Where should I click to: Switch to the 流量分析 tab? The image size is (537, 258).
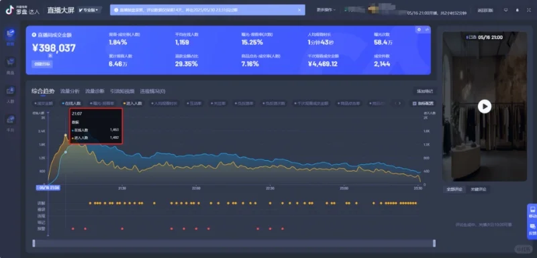(70, 91)
